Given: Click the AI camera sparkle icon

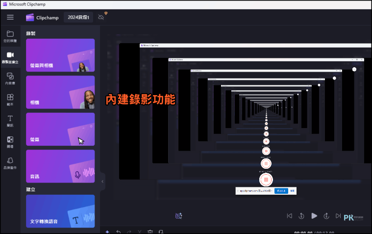Looking at the screenshot, I should (178, 216).
